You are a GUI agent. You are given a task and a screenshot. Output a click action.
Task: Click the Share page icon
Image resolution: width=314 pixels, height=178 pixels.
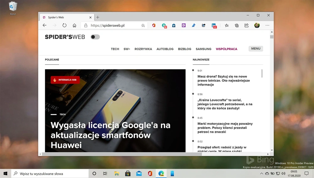[246, 25]
